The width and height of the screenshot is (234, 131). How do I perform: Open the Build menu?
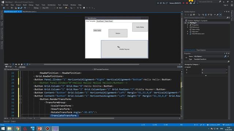(24, 5)
